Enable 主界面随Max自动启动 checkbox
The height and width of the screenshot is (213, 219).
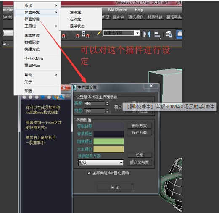(89, 173)
